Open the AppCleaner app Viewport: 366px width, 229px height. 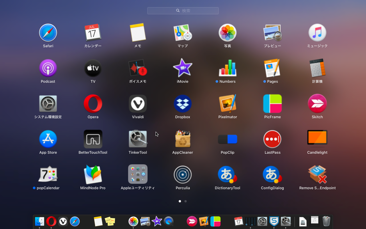[183, 139]
